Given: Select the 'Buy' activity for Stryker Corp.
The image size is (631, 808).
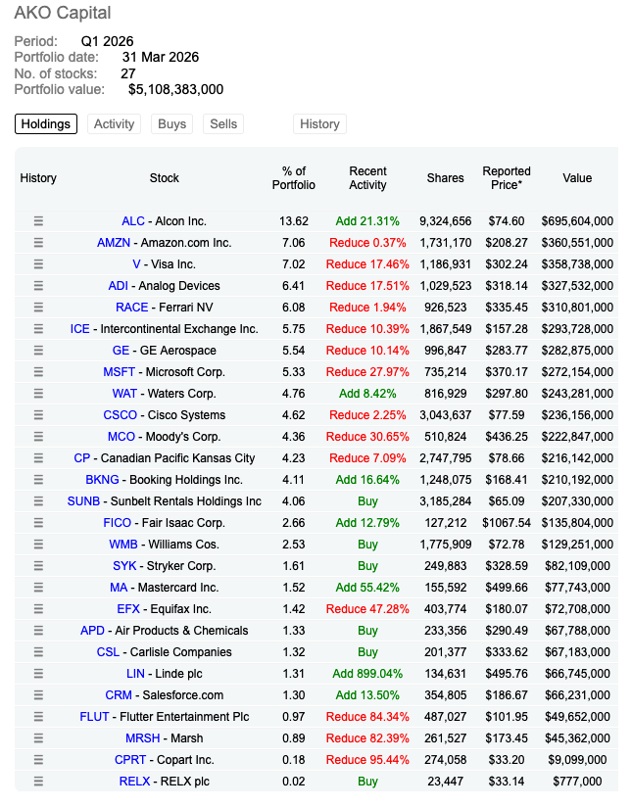Looking at the screenshot, I should [x=367, y=566].
